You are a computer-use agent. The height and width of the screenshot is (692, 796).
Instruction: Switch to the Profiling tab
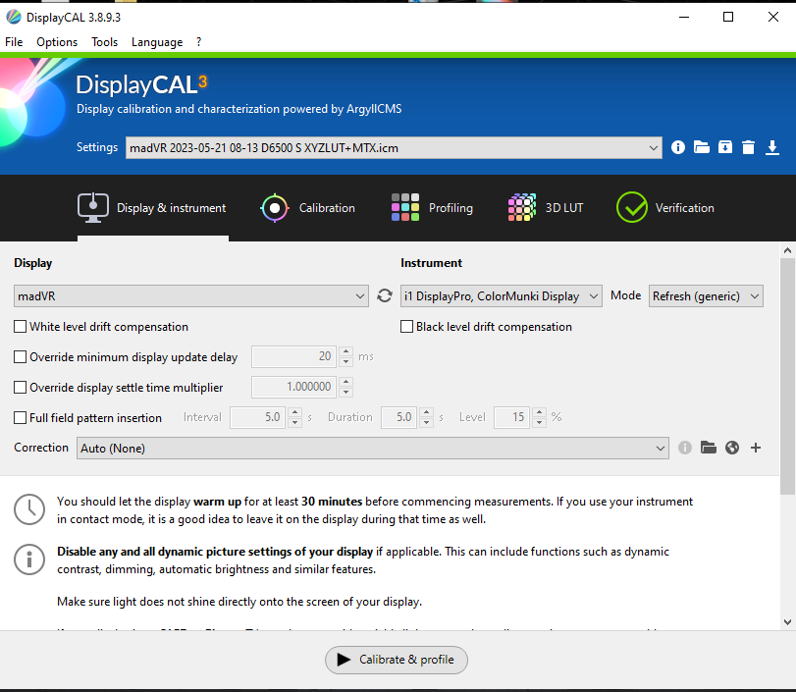[432, 208]
